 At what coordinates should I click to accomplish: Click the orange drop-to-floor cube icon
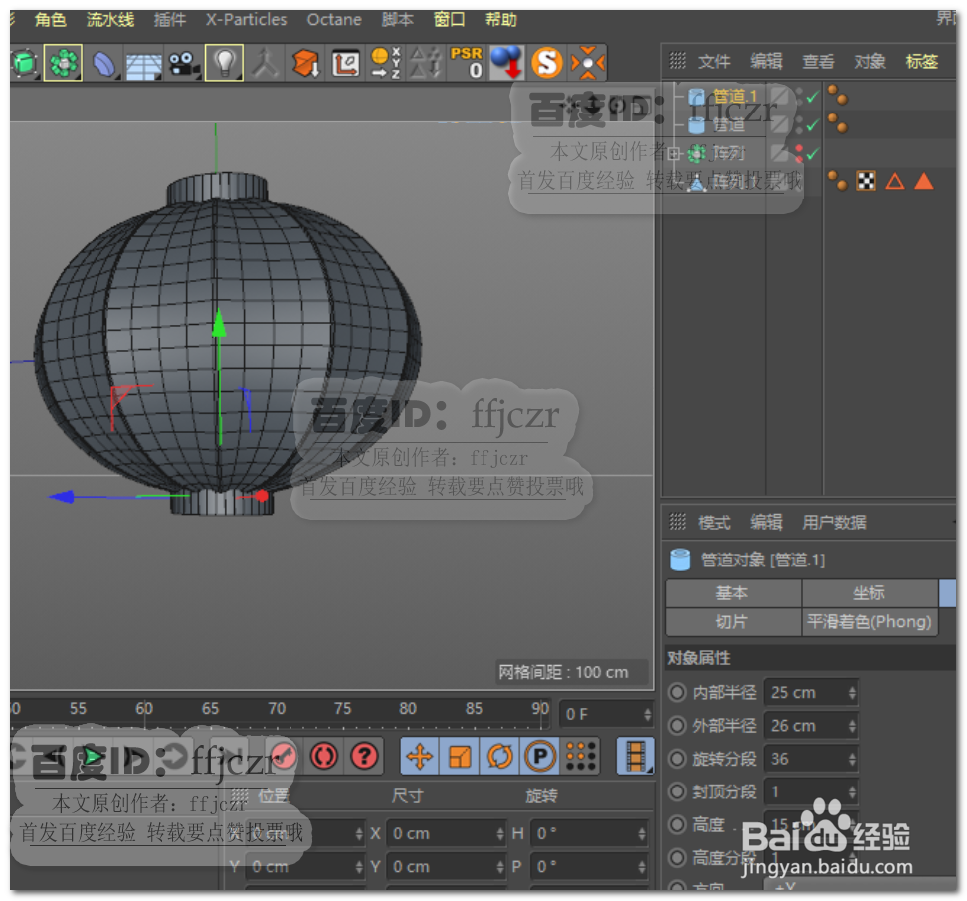click(x=305, y=63)
